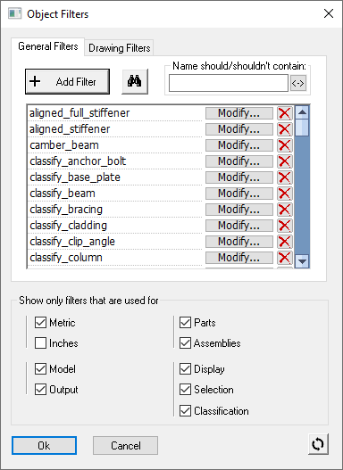Select the classify_cladding filter row
The width and height of the screenshot is (343, 470).
pyautogui.click(x=115, y=226)
